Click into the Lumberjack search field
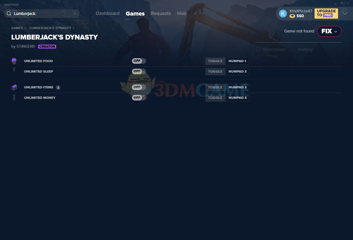353x240 pixels. (42, 14)
